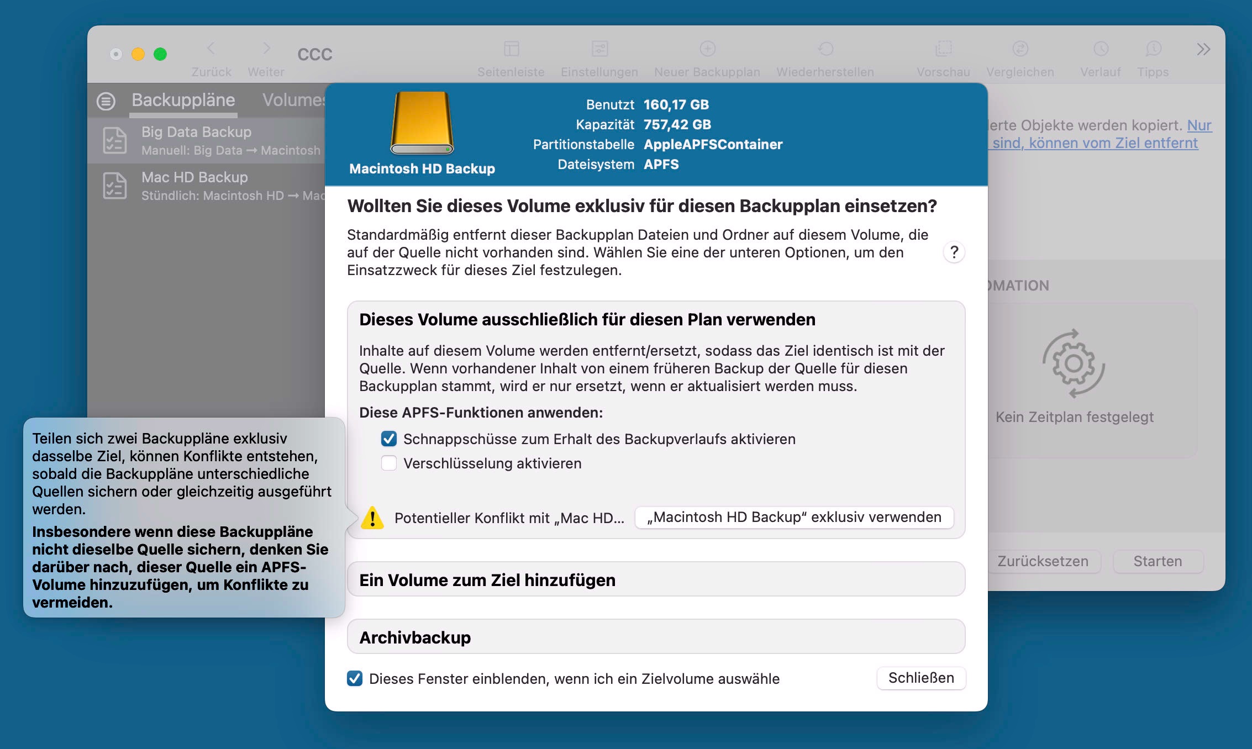Click the Weiter forward arrow in toolbar
Image resolution: width=1252 pixels, height=749 pixels.
pos(266,49)
